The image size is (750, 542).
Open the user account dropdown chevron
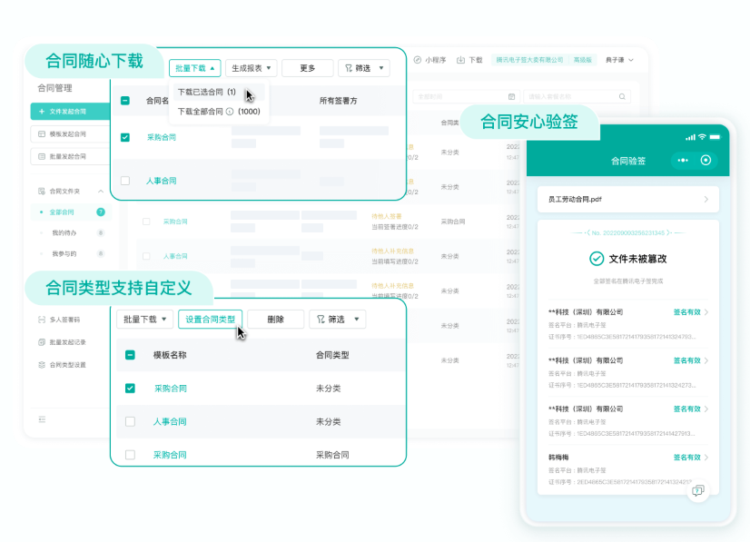(x=631, y=60)
